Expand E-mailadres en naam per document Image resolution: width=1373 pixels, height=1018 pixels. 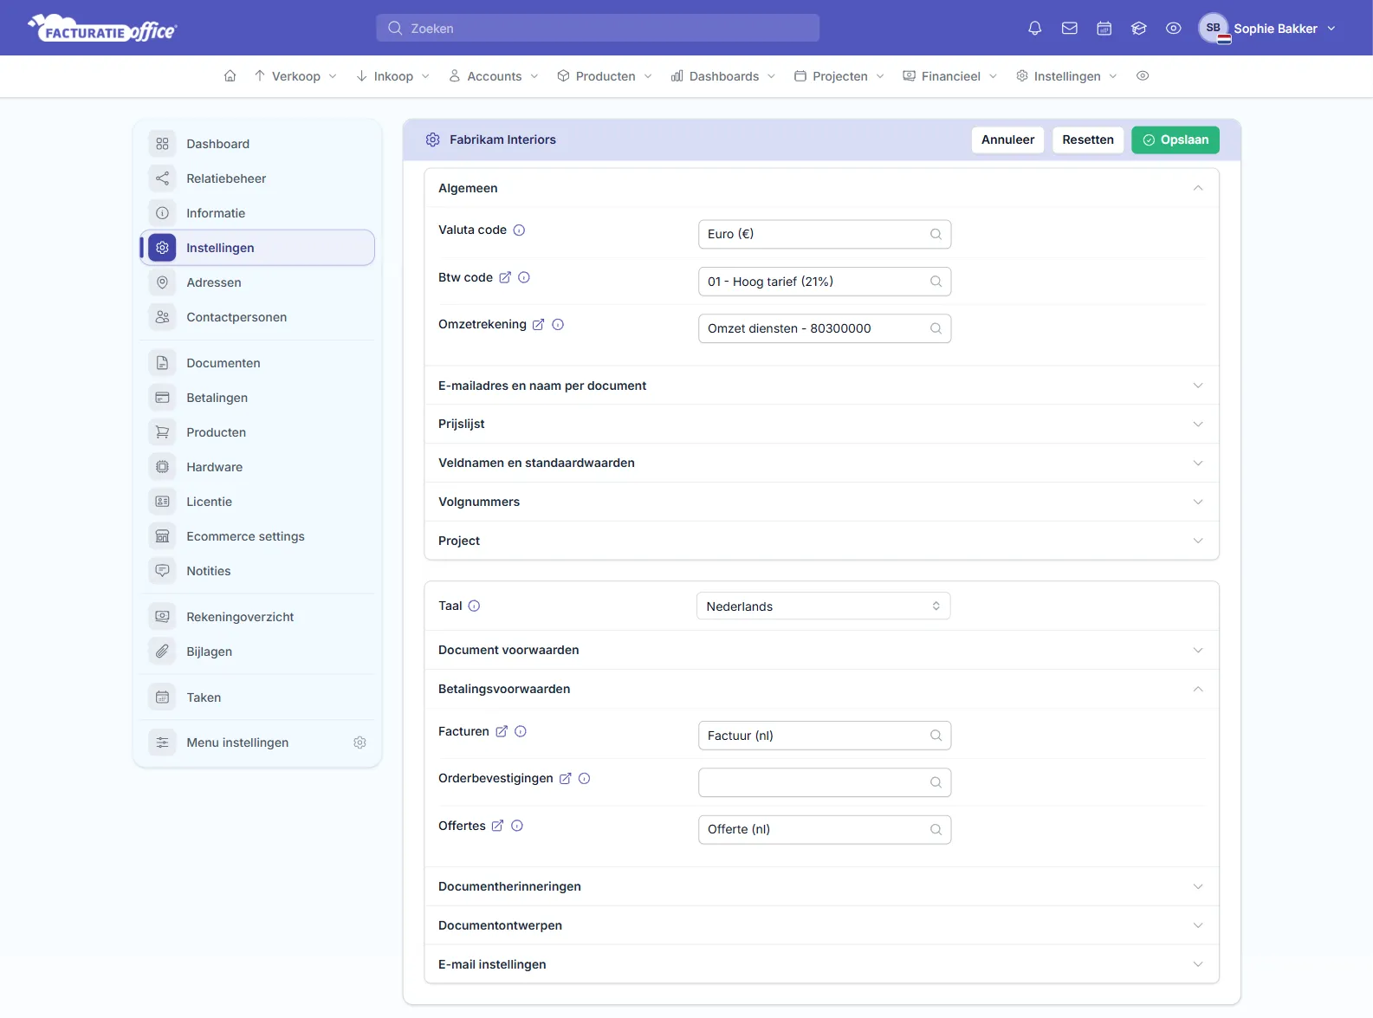click(x=821, y=386)
